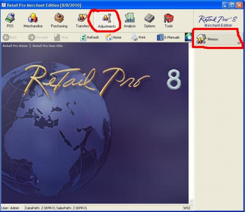Open the E-Manuals

tap(168, 37)
